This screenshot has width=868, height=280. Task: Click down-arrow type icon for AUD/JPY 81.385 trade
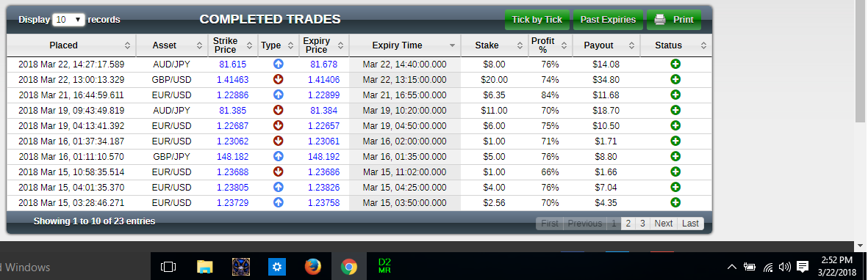coord(279,110)
